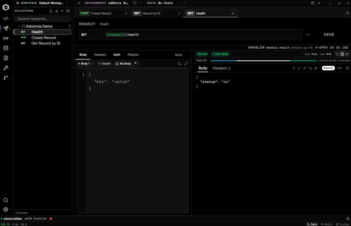Open settings gear in the sidebar
351x226 pixels.
coord(6,209)
